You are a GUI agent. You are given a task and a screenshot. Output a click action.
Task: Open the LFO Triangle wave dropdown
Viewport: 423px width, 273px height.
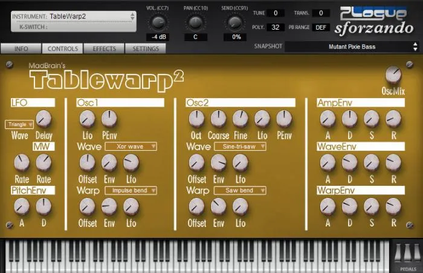[19, 125]
